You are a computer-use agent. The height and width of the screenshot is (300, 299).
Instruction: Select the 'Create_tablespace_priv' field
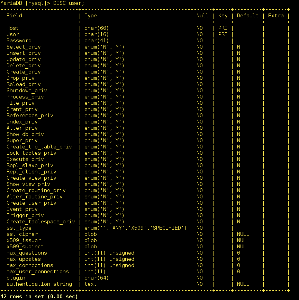[x=41, y=222]
